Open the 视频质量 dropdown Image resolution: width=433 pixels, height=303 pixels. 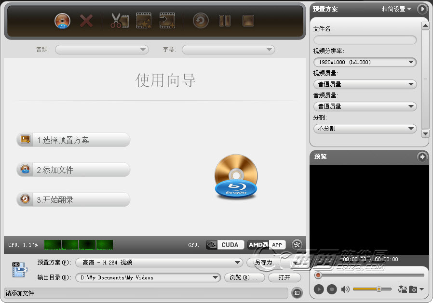click(x=365, y=84)
